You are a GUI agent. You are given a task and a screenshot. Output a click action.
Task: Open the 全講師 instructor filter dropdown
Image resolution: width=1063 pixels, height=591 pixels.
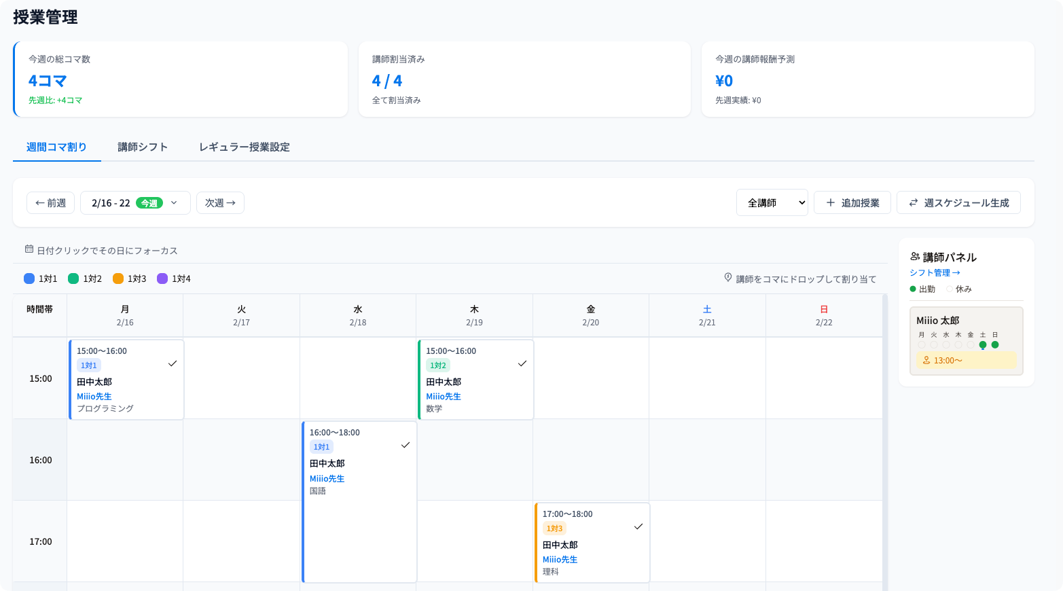(772, 202)
